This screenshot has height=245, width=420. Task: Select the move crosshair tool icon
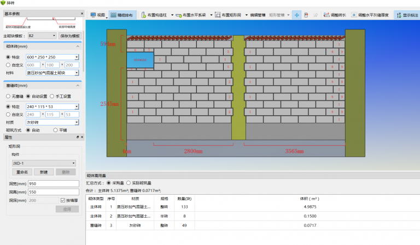[296, 15]
